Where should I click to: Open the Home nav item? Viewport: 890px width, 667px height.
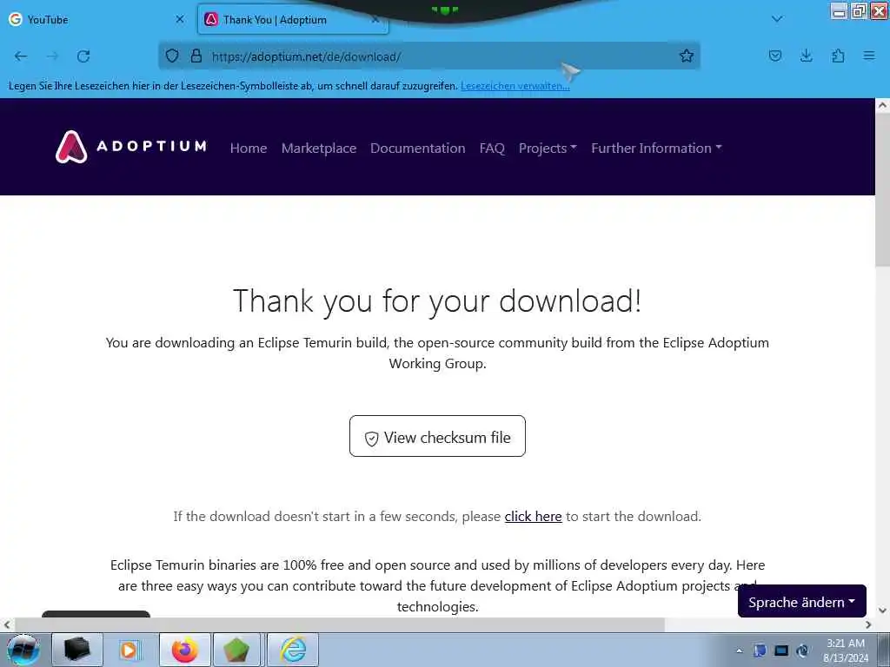pyautogui.click(x=249, y=148)
